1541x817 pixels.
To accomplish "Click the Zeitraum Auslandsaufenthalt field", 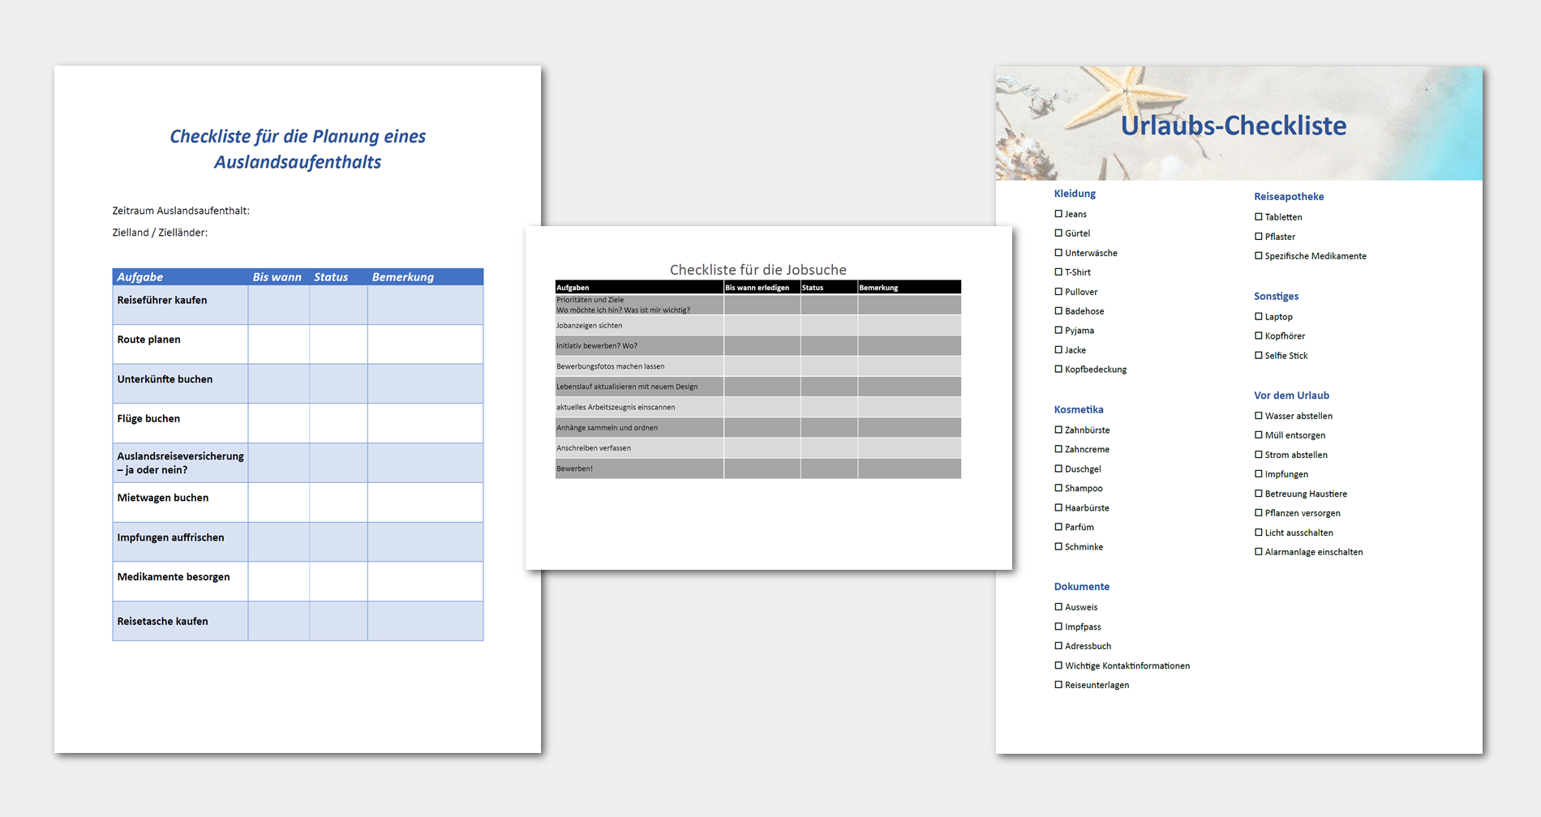I will [180, 211].
